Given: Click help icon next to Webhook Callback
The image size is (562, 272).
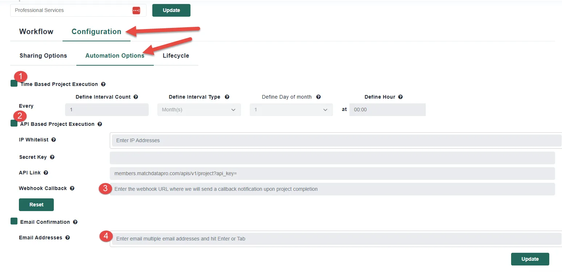Looking at the screenshot, I should [x=72, y=188].
